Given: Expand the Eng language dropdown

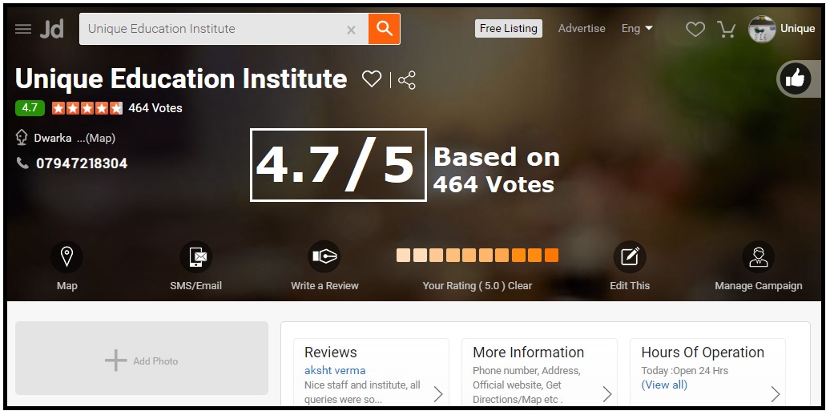Looking at the screenshot, I should pyautogui.click(x=637, y=28).
